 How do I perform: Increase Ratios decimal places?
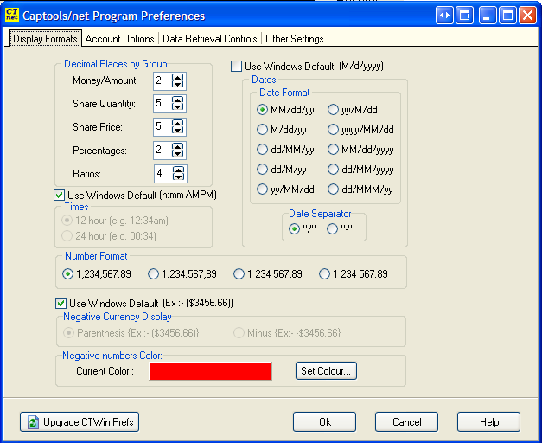[178, 170]
